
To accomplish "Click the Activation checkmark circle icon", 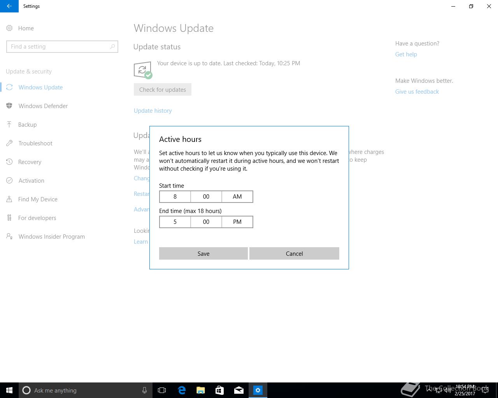I will tap(9, 180).
